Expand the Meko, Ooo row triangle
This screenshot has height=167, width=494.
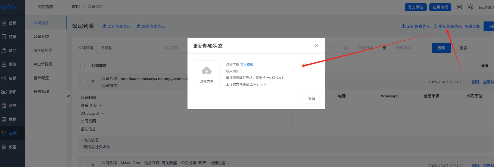(x=93, y=165)
